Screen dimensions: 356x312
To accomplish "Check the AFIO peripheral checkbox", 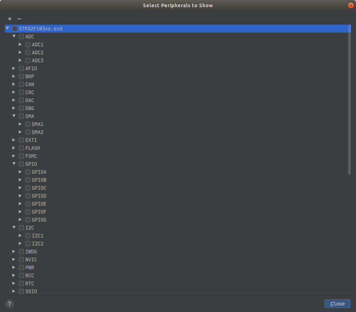I will 21,68.
